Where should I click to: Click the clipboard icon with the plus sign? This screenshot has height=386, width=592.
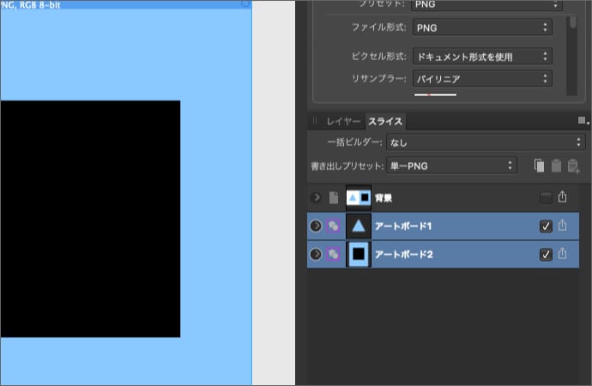click(574, 165)
